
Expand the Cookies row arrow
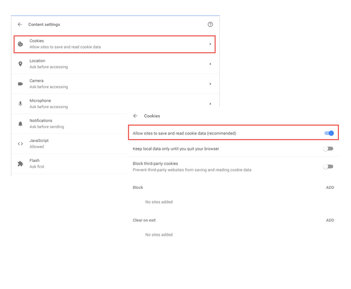[210, 44]
